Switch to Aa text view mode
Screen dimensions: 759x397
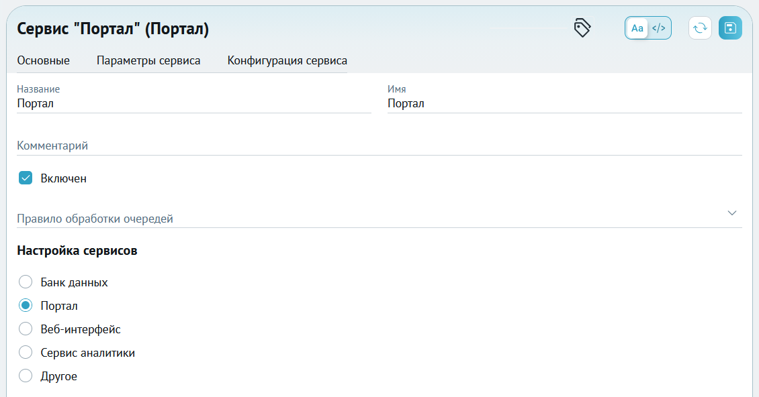[637, 28]
